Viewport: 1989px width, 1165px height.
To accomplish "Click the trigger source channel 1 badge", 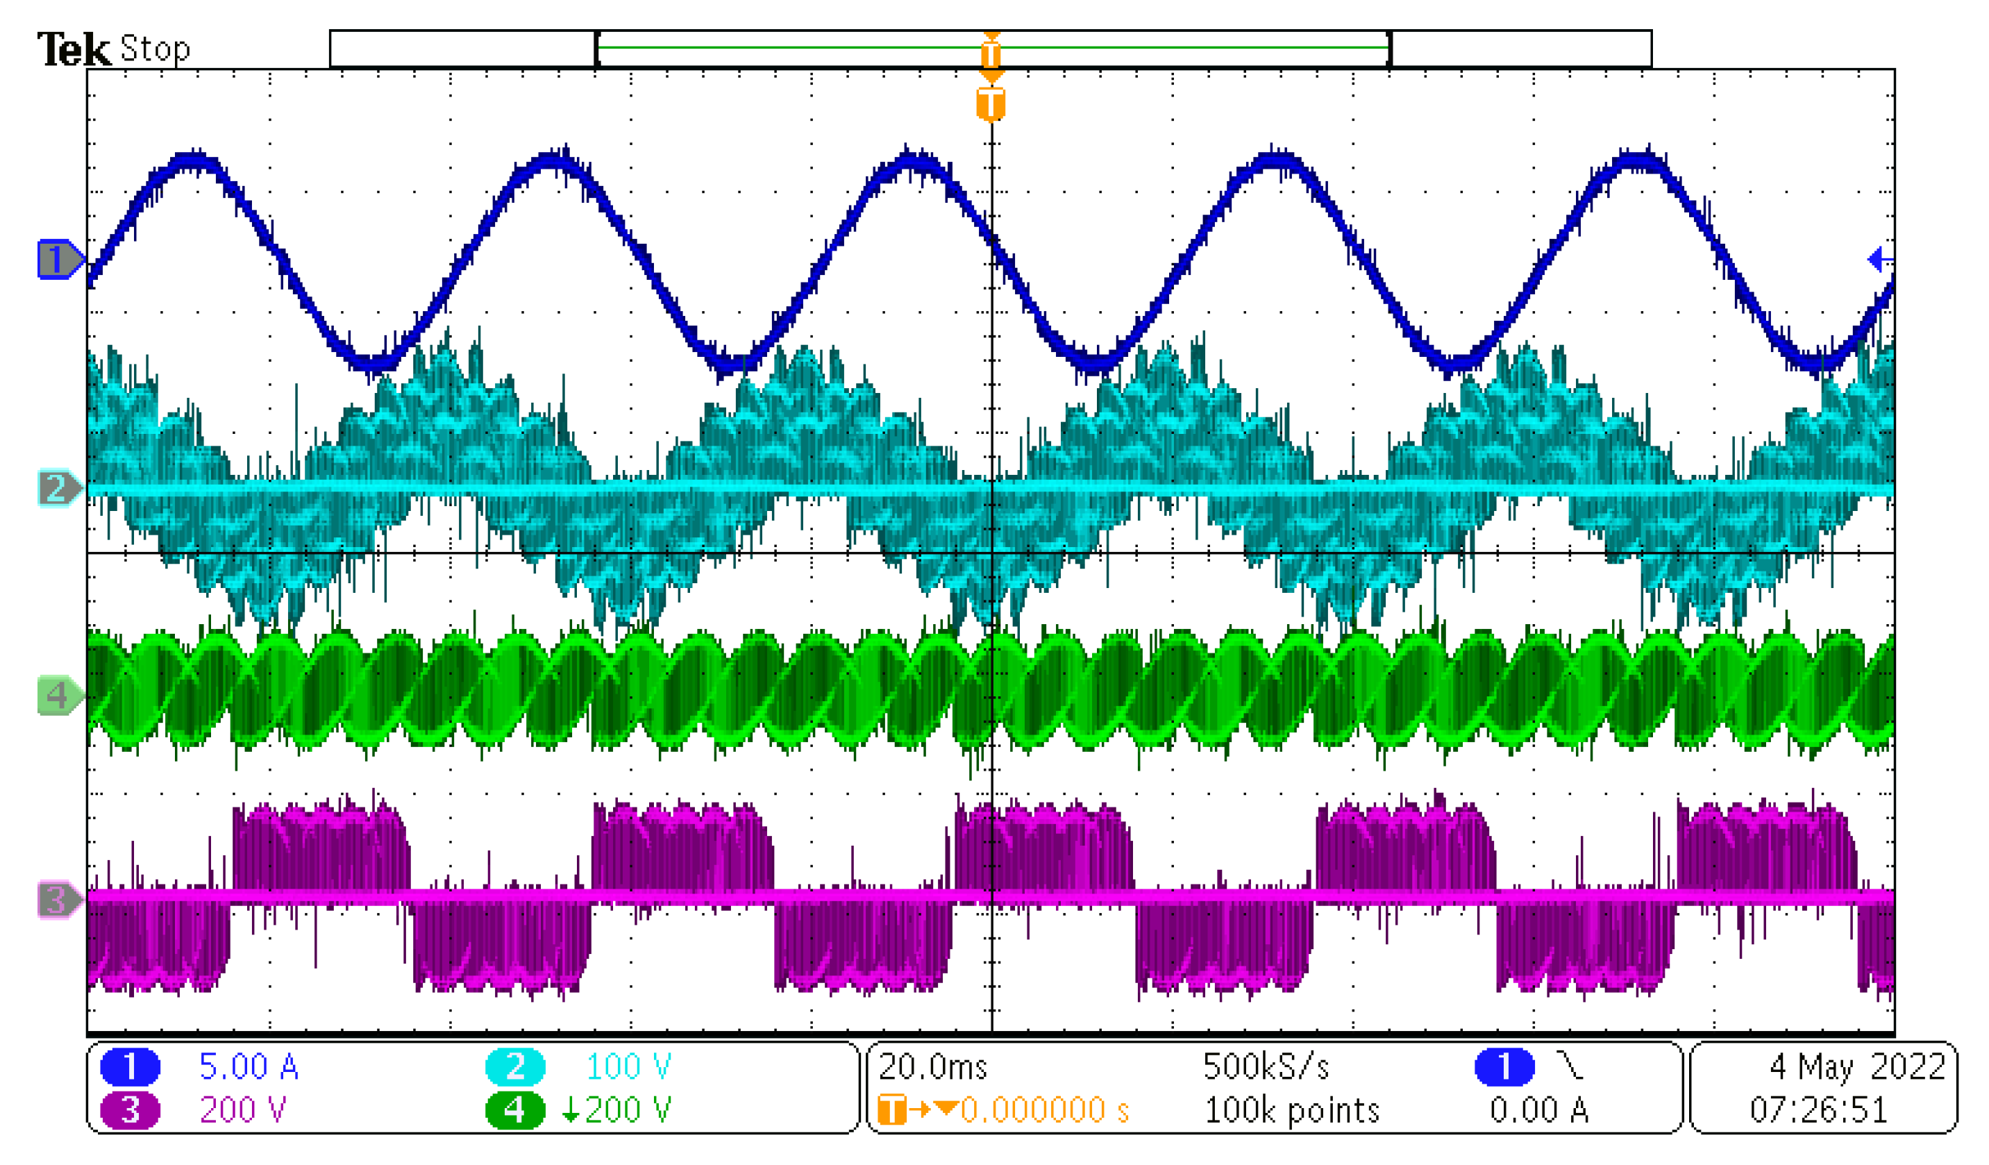I will (1505, 1067).
